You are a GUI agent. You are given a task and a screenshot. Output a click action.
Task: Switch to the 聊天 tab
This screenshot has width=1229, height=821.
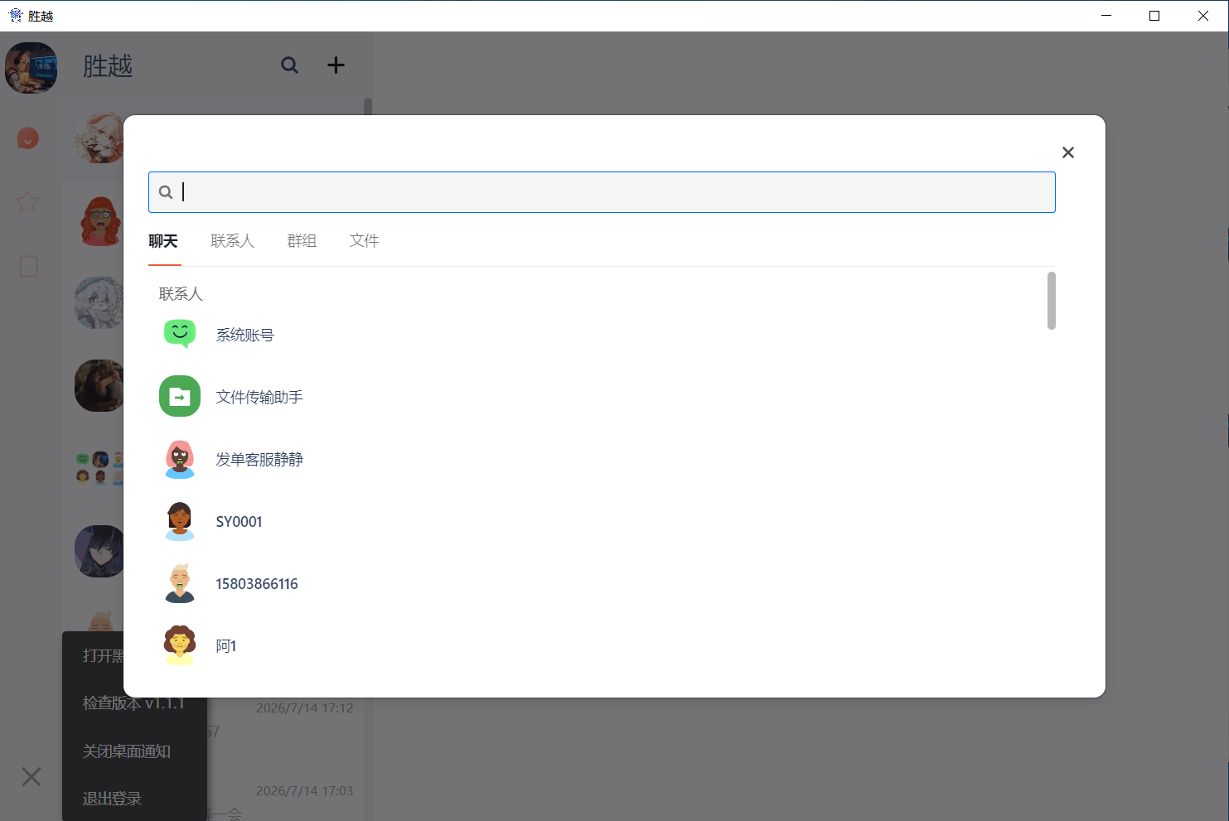pyautogui.click(x=163, y=241)
